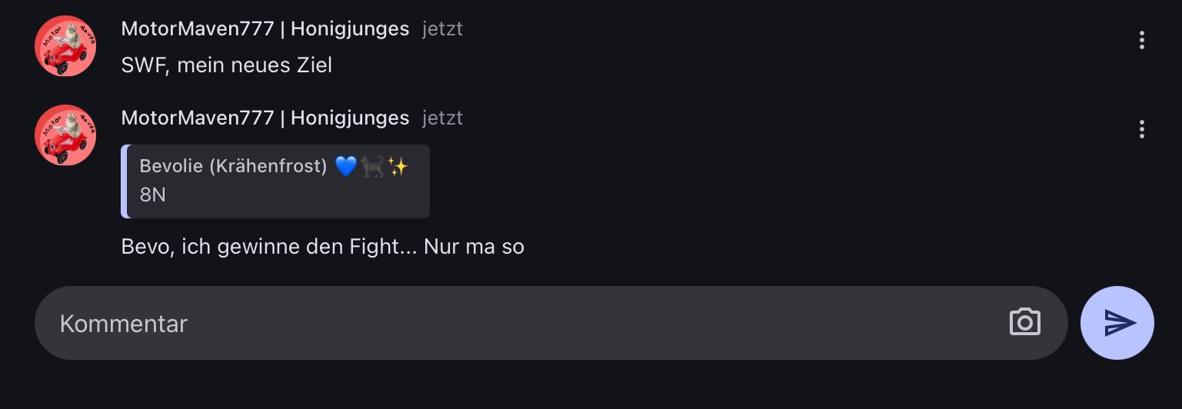The image size is (1182, 409).
Task: Click message "Bevo, ich gewinne den Fight"
Action: pyautogui.click(x=322, y=247)
